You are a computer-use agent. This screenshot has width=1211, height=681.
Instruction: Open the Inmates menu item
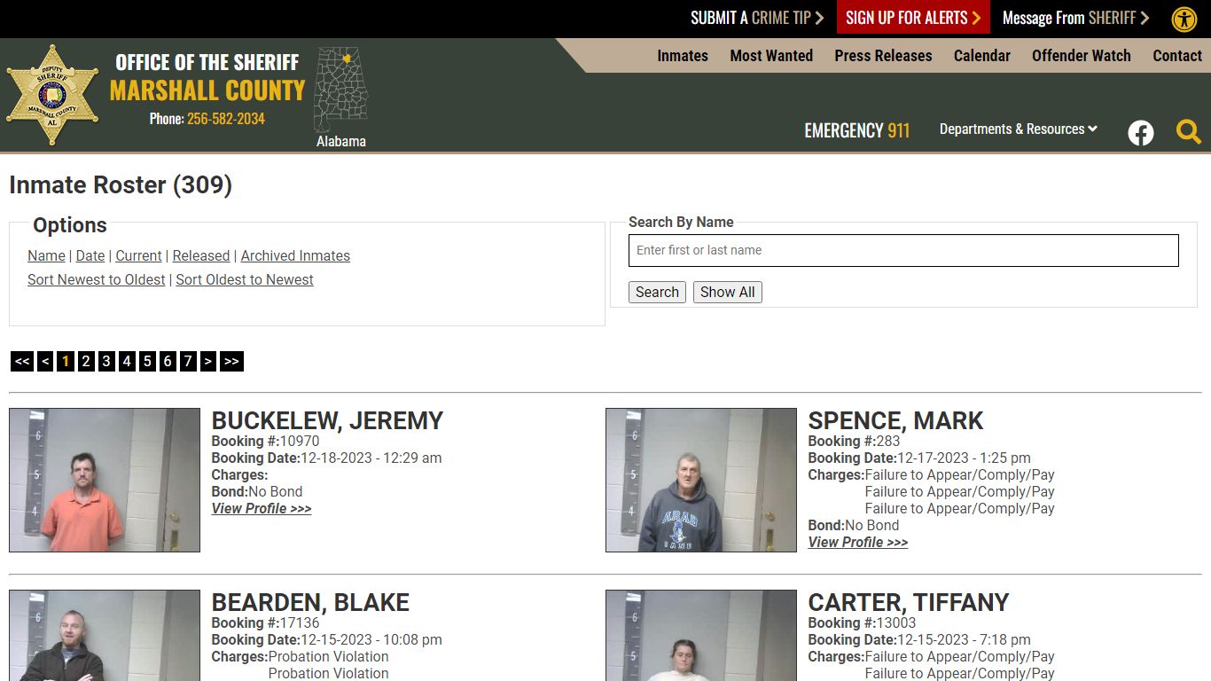(683, 55)
